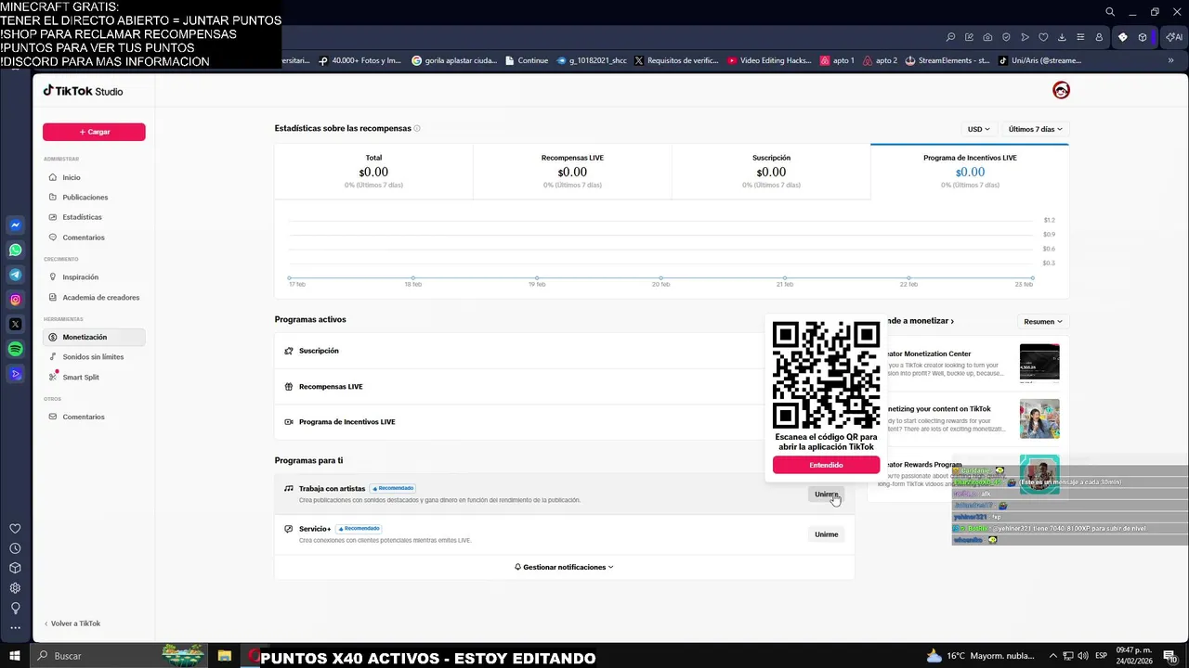Screen dimensions: 1189x668
Task: Open X (Twitter) in the Opera sidebar
Action: click(15, 325)
